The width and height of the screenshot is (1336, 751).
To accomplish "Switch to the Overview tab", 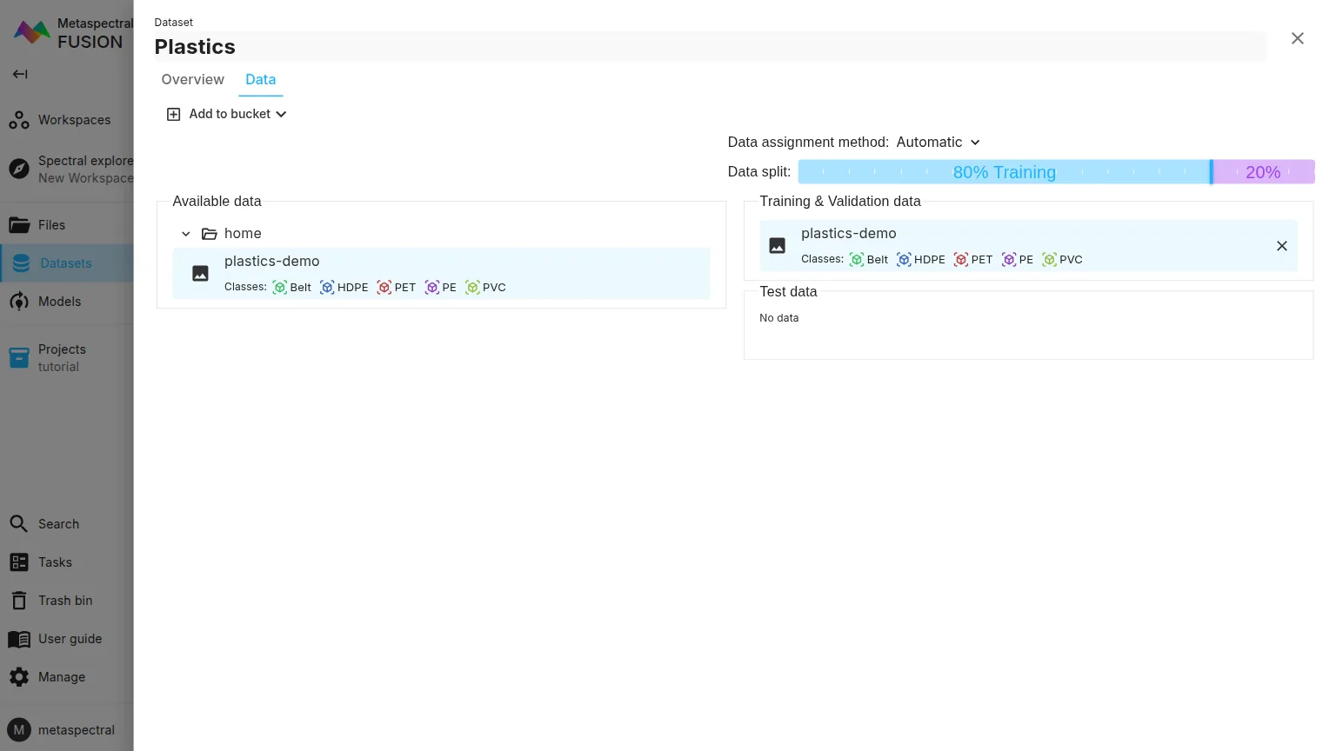I will tap(192, 79).
